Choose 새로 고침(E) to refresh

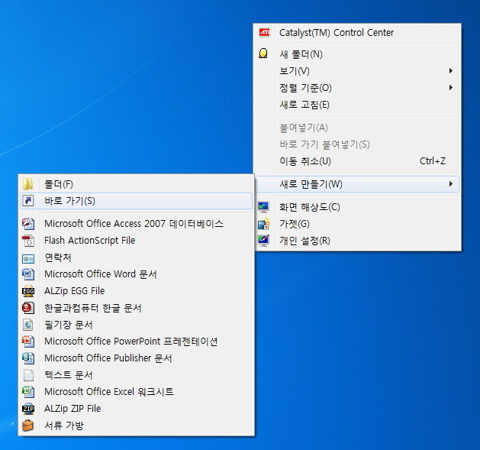[x=357, y=105]
